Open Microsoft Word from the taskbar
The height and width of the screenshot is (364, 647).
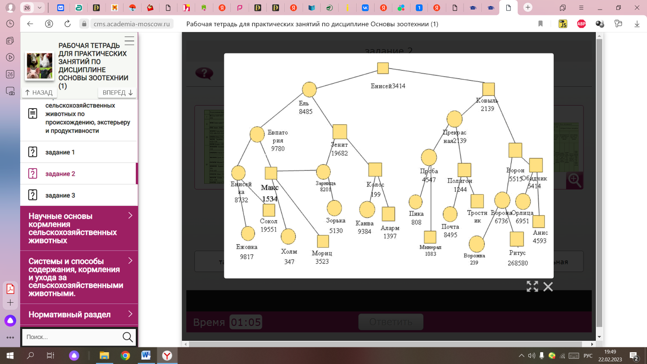click(146, 355)
